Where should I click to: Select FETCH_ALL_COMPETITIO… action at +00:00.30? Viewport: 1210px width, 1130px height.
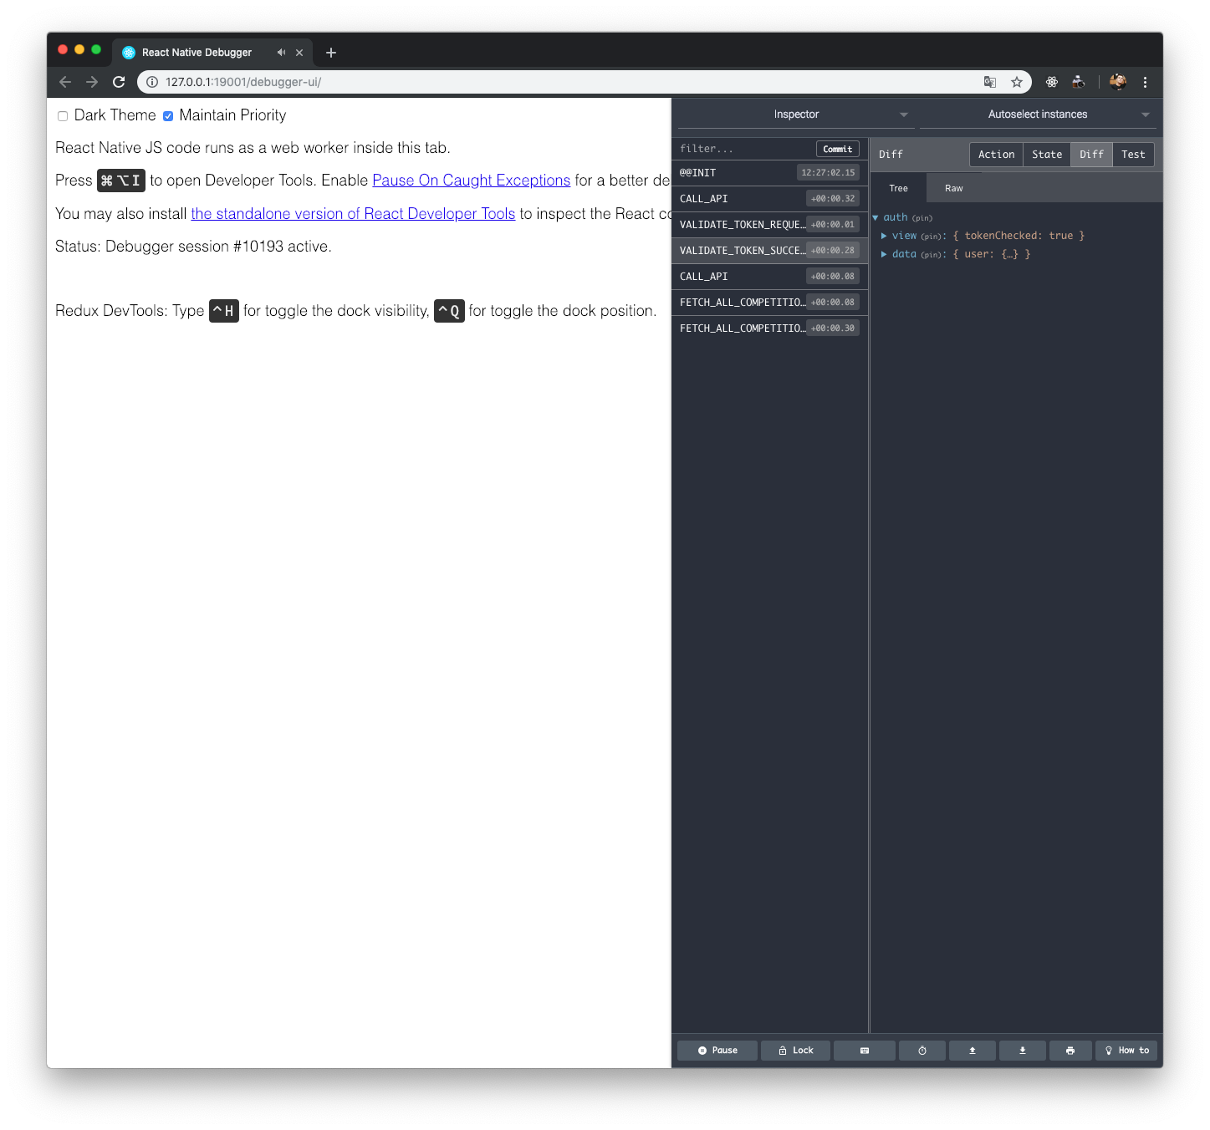769,328
